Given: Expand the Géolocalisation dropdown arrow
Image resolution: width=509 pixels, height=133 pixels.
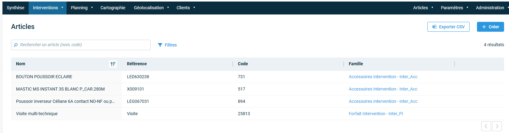Looking at the screenshot, I should click(x=168, y=8).
